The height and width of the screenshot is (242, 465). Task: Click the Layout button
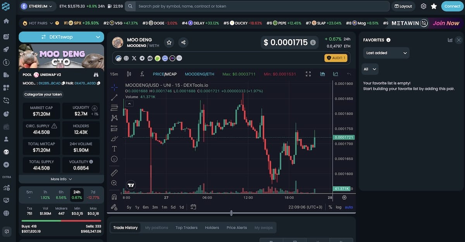coord(403,6)
